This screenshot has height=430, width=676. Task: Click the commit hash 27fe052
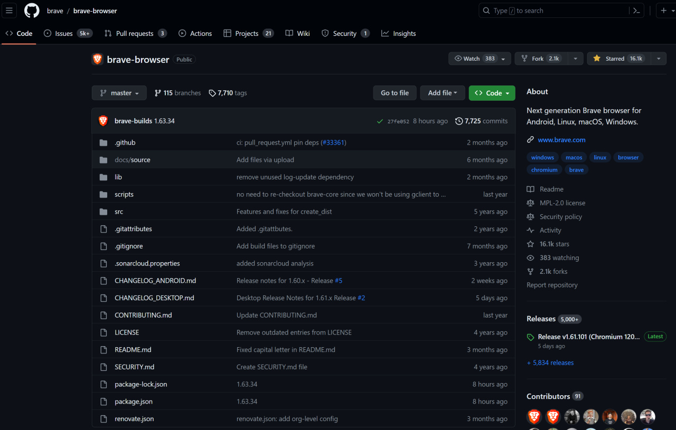point(398,121)
